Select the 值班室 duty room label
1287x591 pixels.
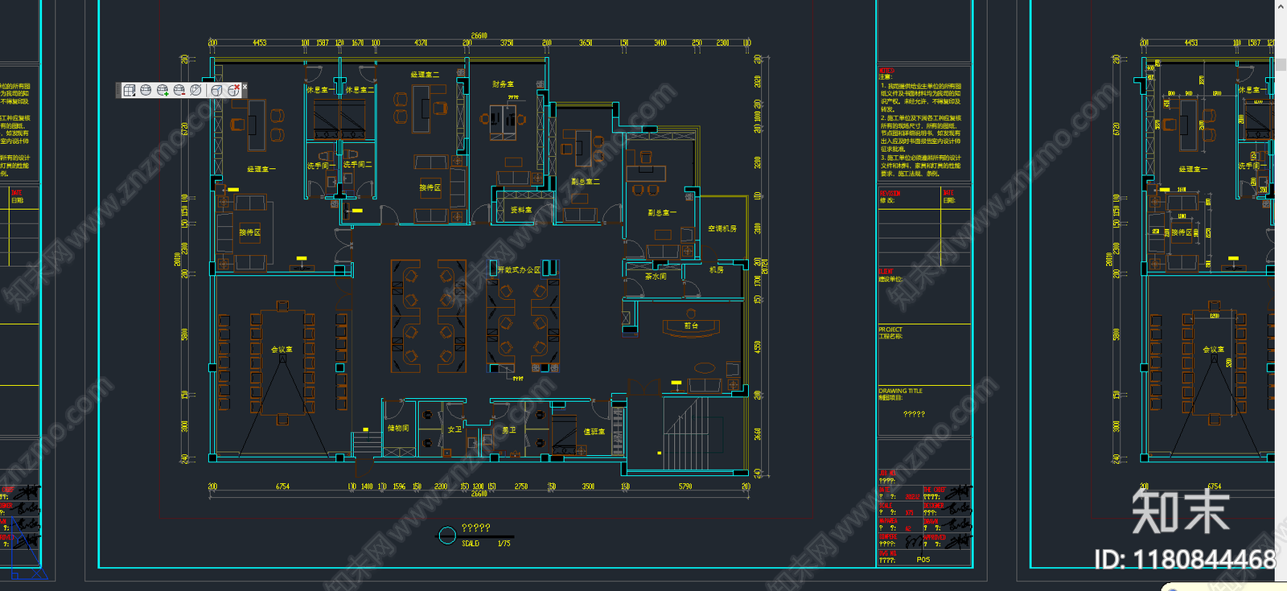pos(594,432)
